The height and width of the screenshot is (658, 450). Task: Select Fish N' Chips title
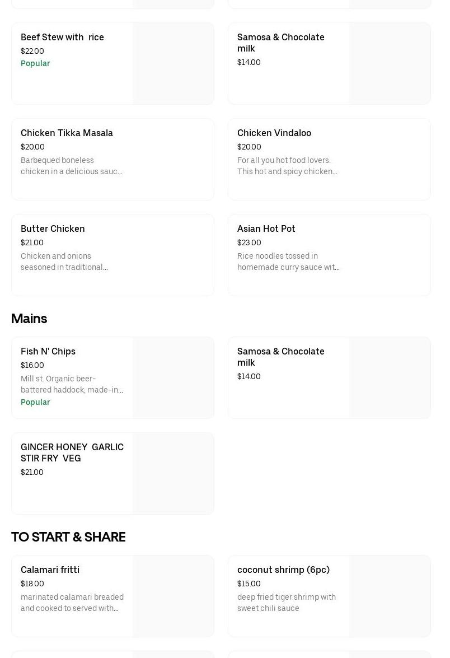48,352
